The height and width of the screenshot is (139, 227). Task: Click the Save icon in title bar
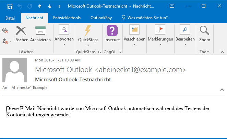tap(10, 6)
